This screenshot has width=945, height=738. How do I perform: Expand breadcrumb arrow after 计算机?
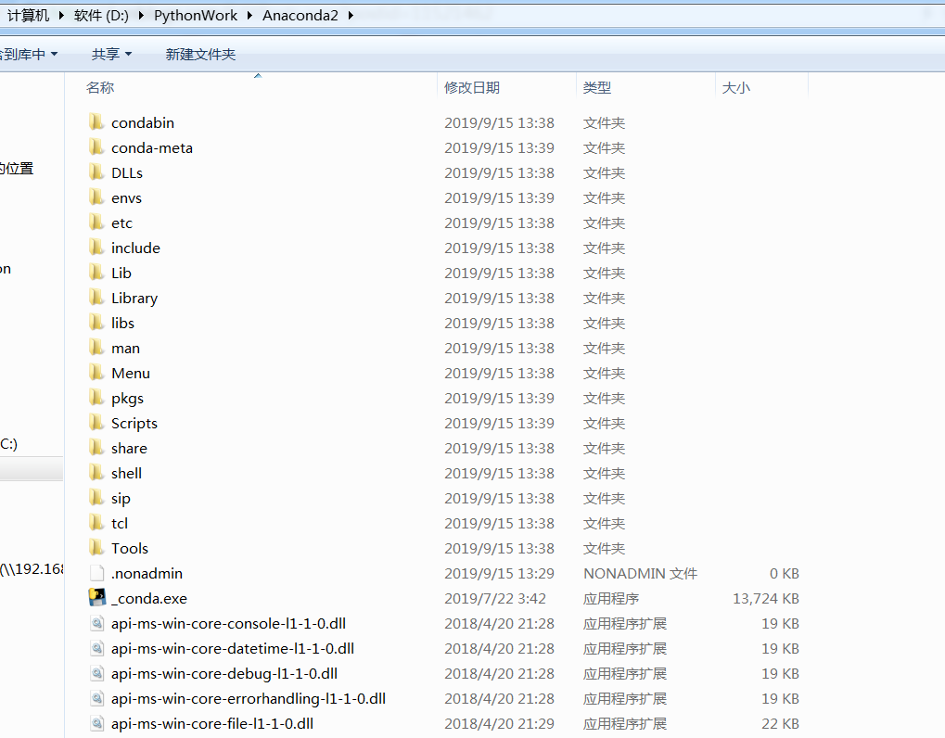61,15
